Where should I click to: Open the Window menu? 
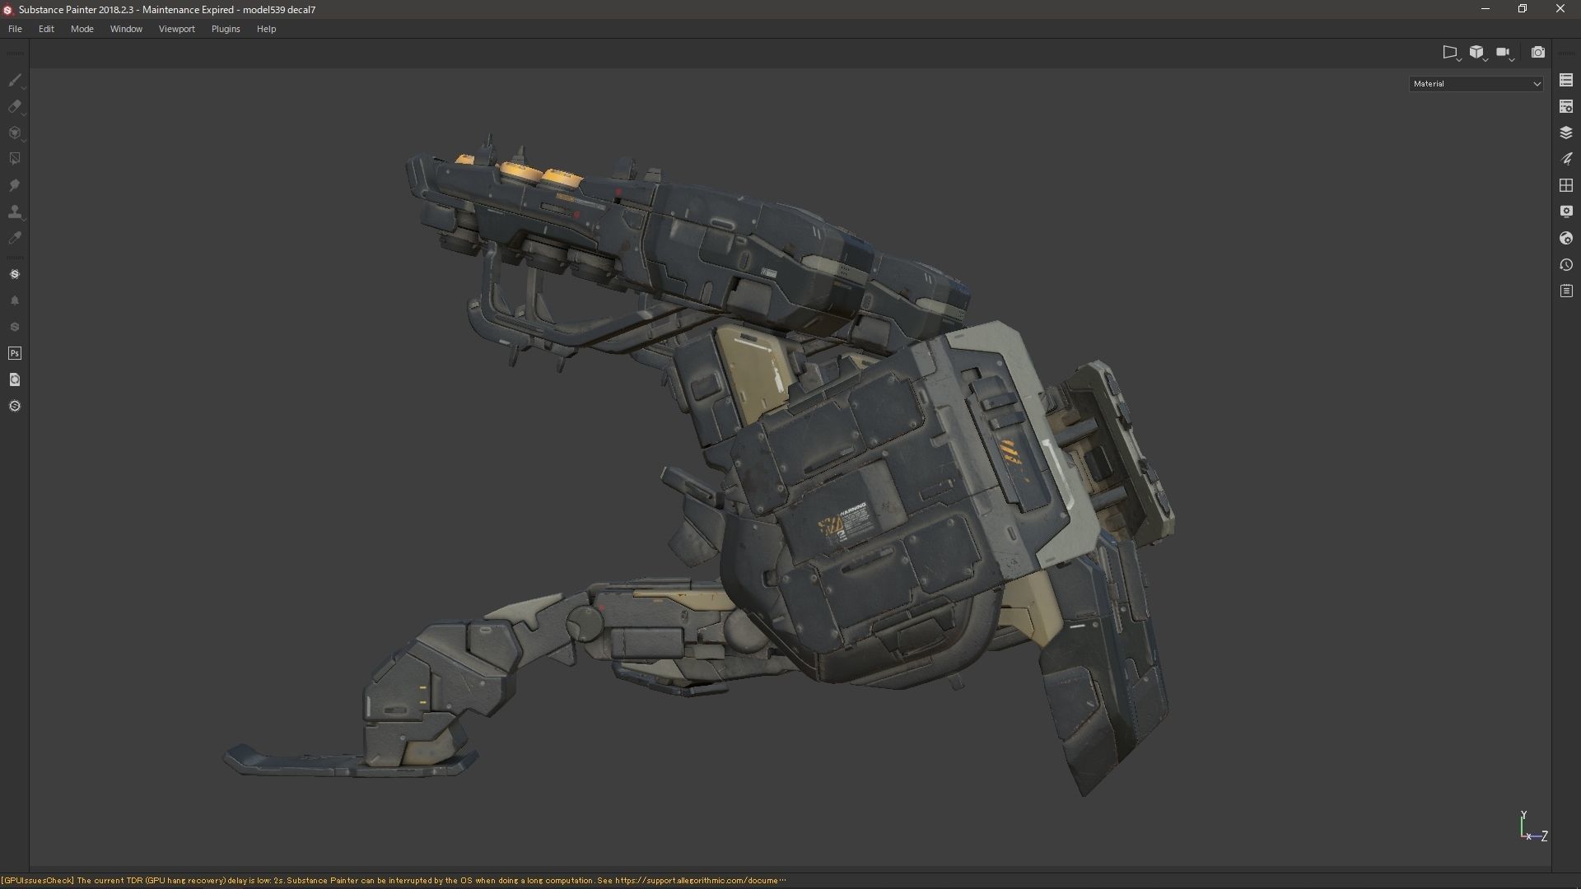coord(126,29)
